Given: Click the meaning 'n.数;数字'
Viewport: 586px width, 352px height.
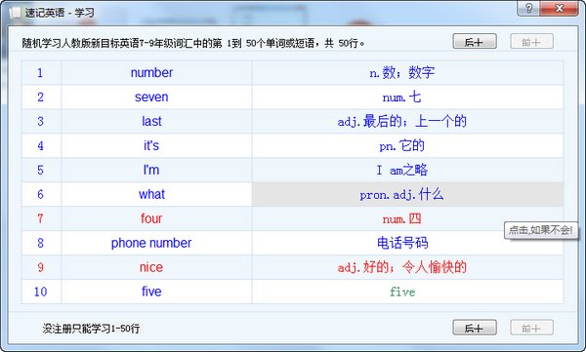Looking at the screenshot, I should click(402, 72).
